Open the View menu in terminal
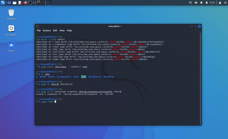Image resolution: width=228 pixels, height=139 pixels. [x=62, y=31]
